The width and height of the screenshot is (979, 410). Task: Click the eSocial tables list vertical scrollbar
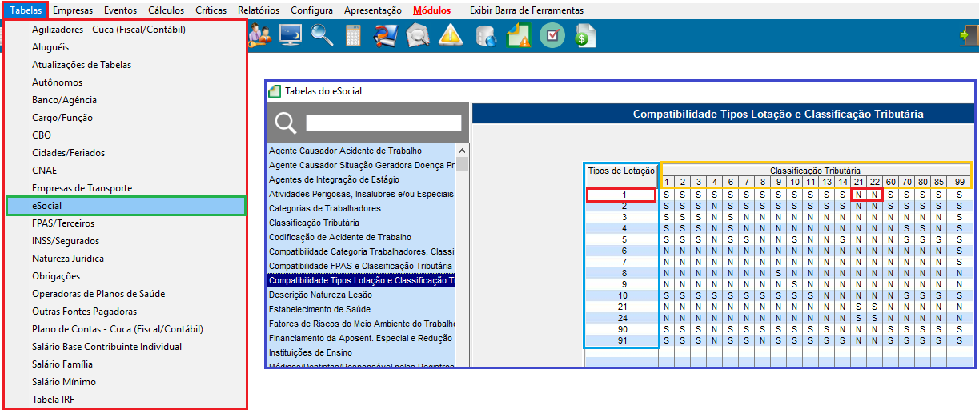[462, 255]
